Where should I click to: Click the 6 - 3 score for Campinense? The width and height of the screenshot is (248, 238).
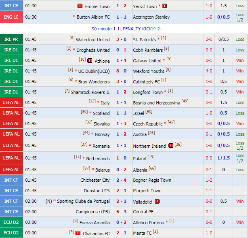pyautogui.click(x=121, y=212)
